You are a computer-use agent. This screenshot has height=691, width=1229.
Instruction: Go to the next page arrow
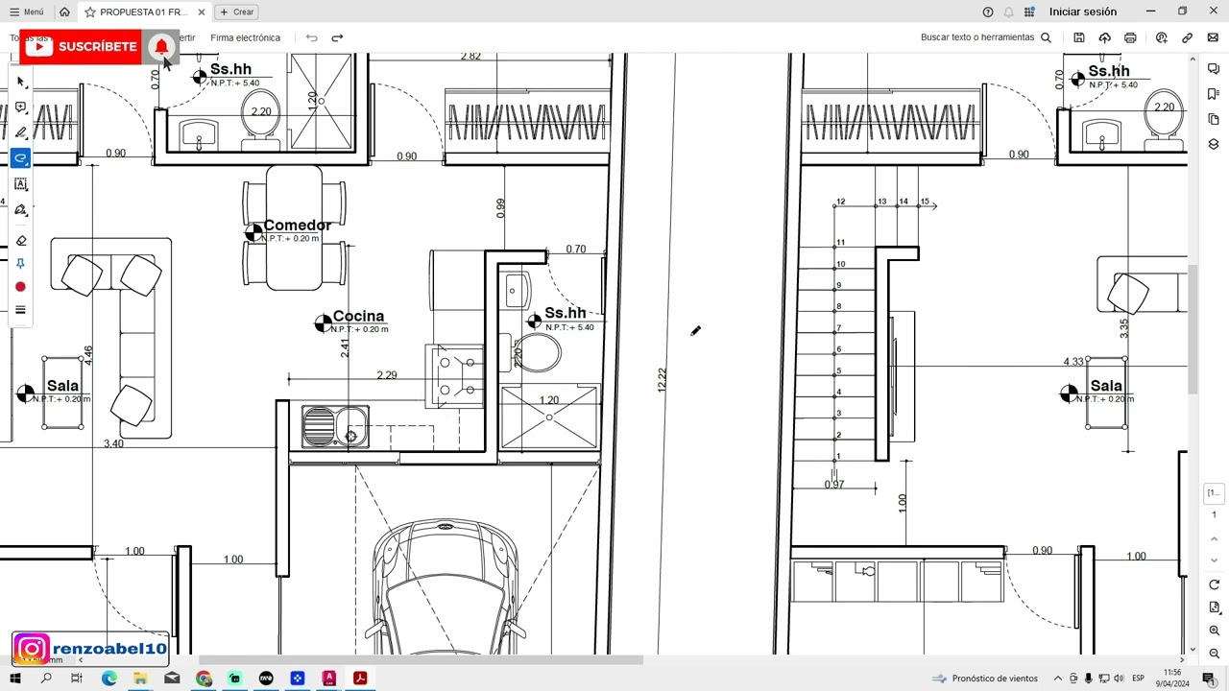1214,560
